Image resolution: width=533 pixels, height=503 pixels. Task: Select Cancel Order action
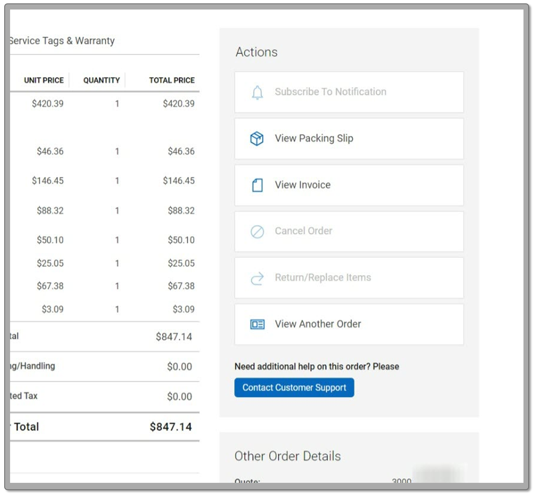pos(349,231)
